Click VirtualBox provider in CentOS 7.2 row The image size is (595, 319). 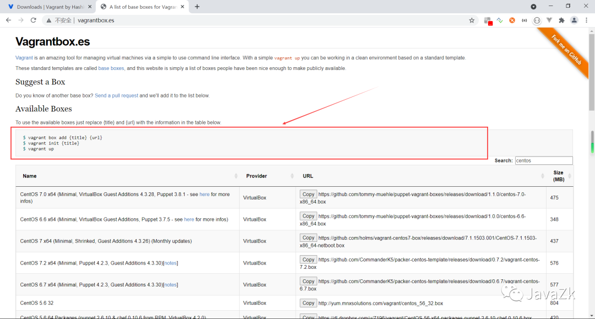pyautogui.click(x=255, y=263)
